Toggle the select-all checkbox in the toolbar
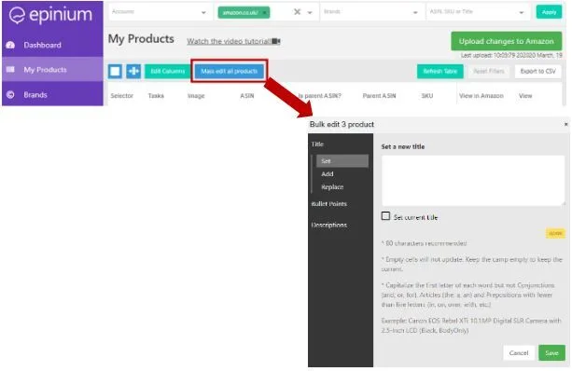The width and height of the screenshot is (572, 371). click(x=115, y=71)
